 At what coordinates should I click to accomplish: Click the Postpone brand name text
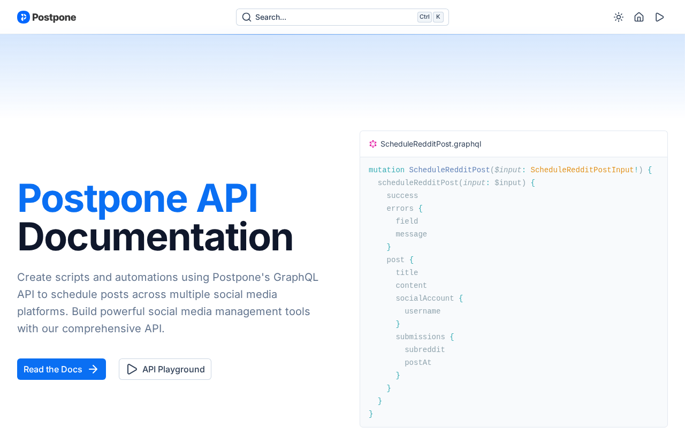54,17
